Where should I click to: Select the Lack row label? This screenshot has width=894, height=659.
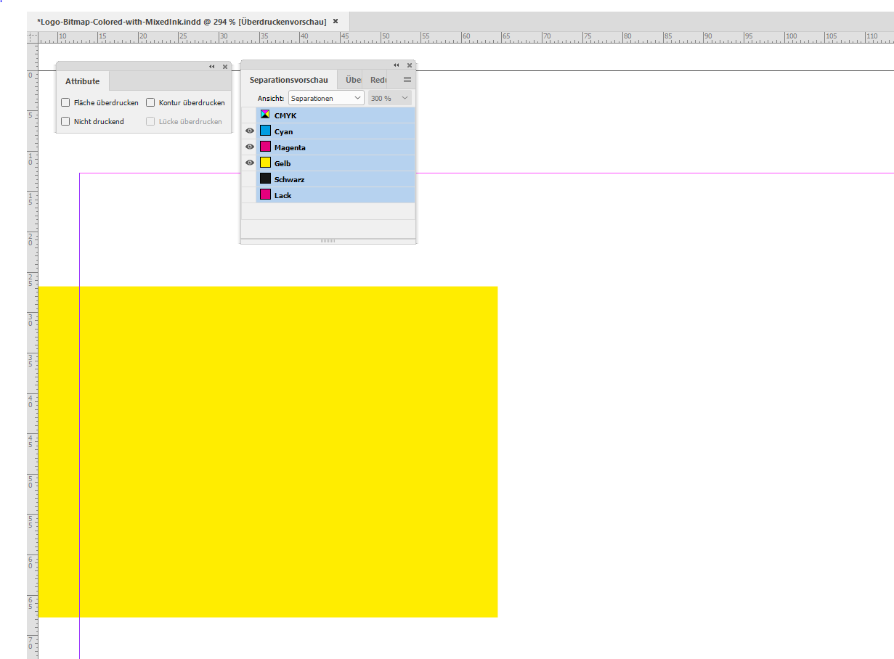tap(283, 196)
